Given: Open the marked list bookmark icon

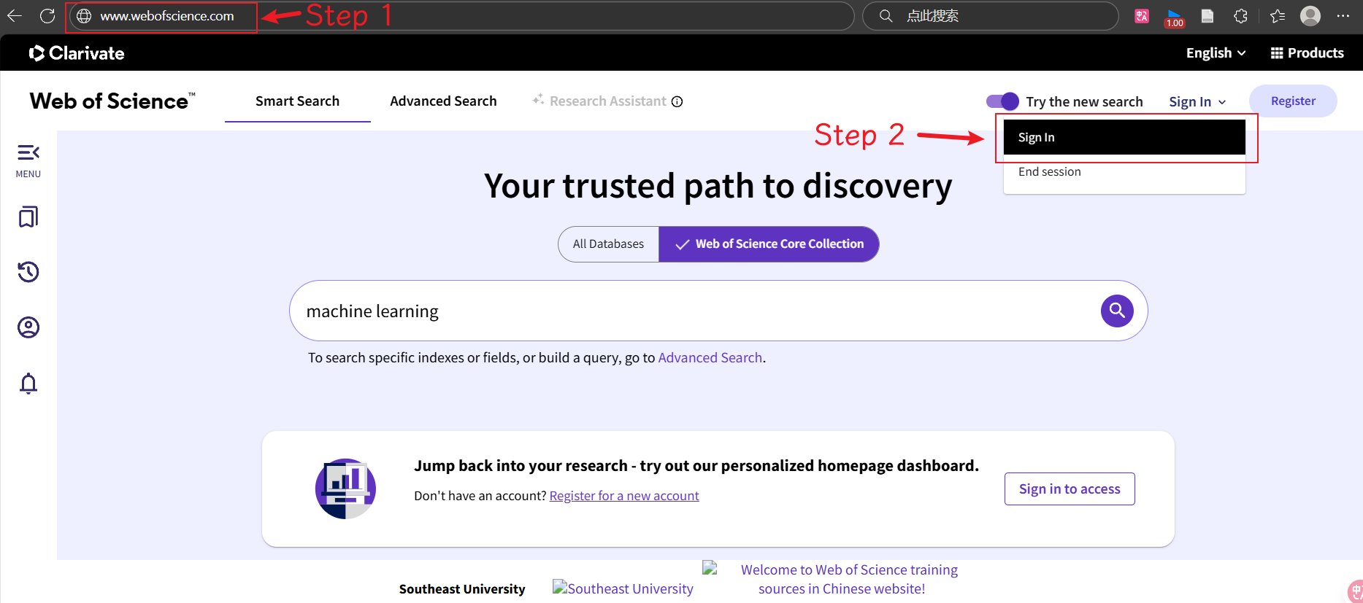Looking at the screenshot, I should point(28,217).
